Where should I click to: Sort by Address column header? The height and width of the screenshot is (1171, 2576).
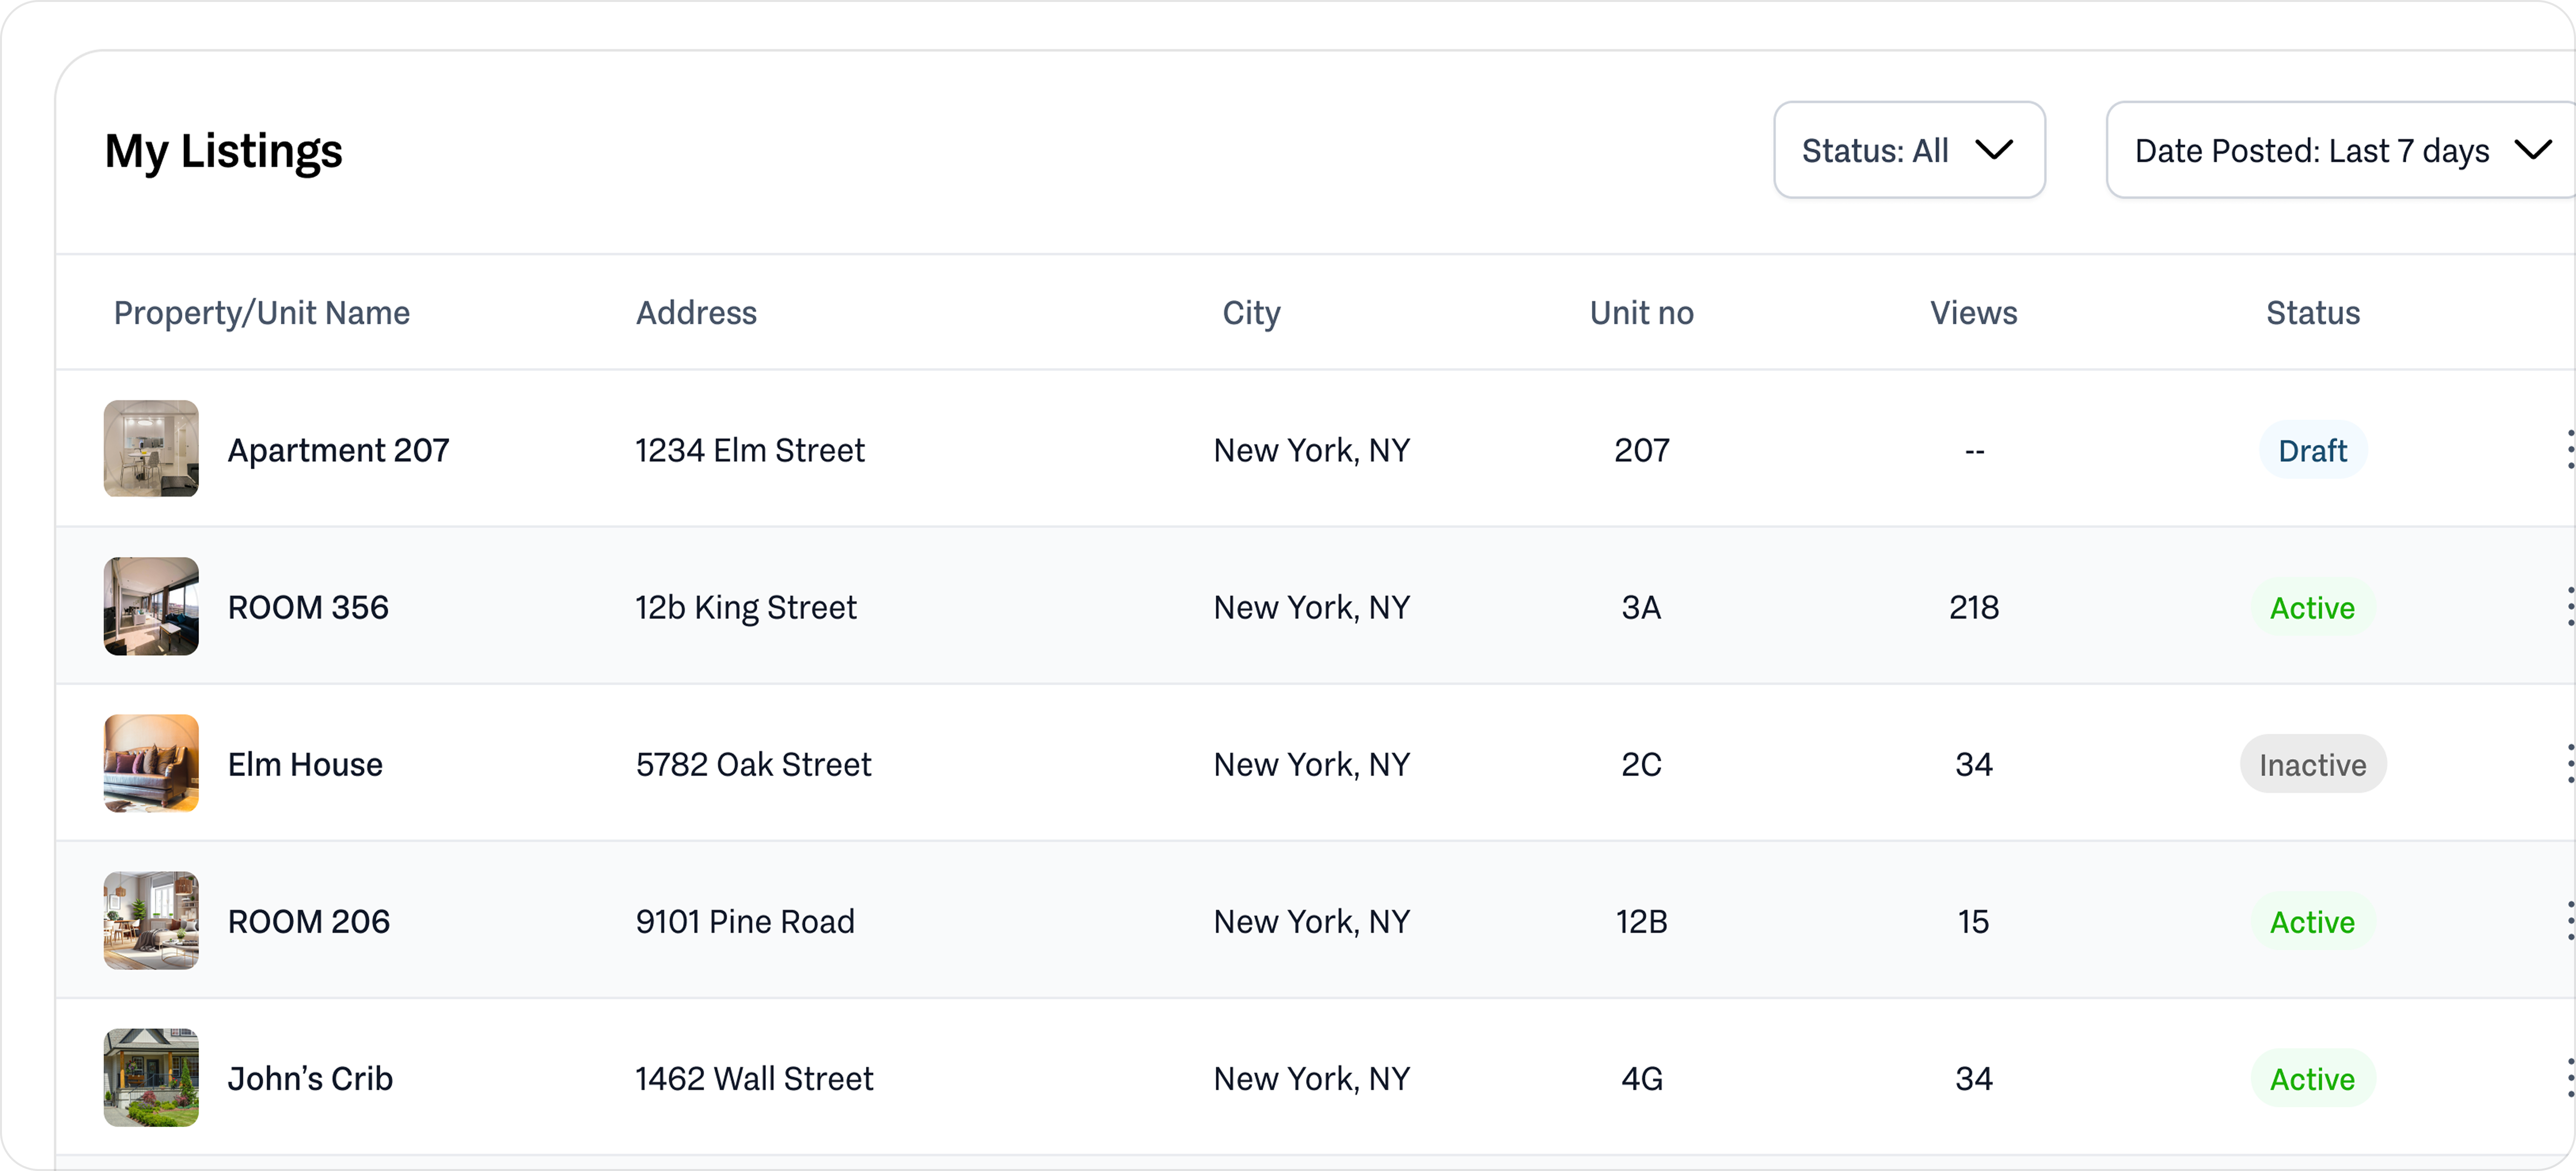tap(697, 313)
